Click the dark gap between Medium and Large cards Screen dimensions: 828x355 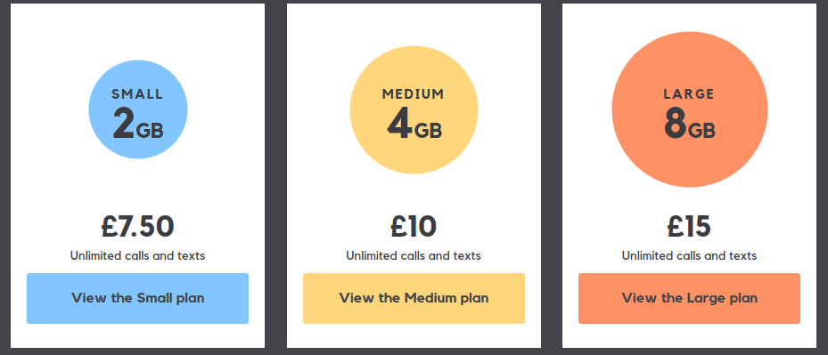[552, 177]
